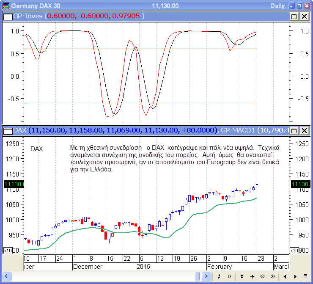Click date 26 on the time axis
Image resolution: width=313 pixels, height=284 pixels.
[194, 259]
